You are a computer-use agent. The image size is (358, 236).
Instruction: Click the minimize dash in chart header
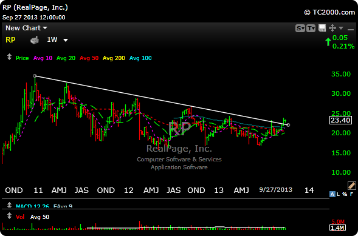pos(350,29)
